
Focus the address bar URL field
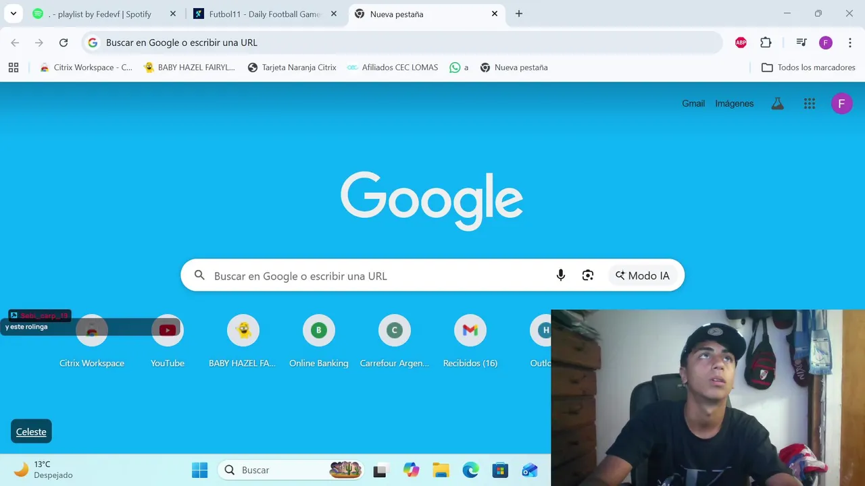click(x=402, y=43)
